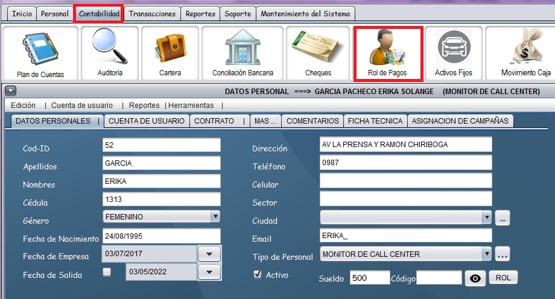Viewport: 555px width, 299px height.
Task: Expand the Género dropdown
Action: click(x=215, y=216)
